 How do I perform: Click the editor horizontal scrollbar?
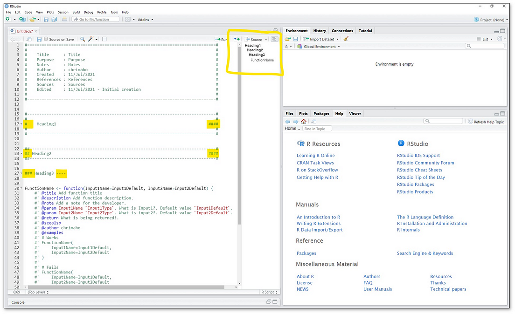(131, 287)
